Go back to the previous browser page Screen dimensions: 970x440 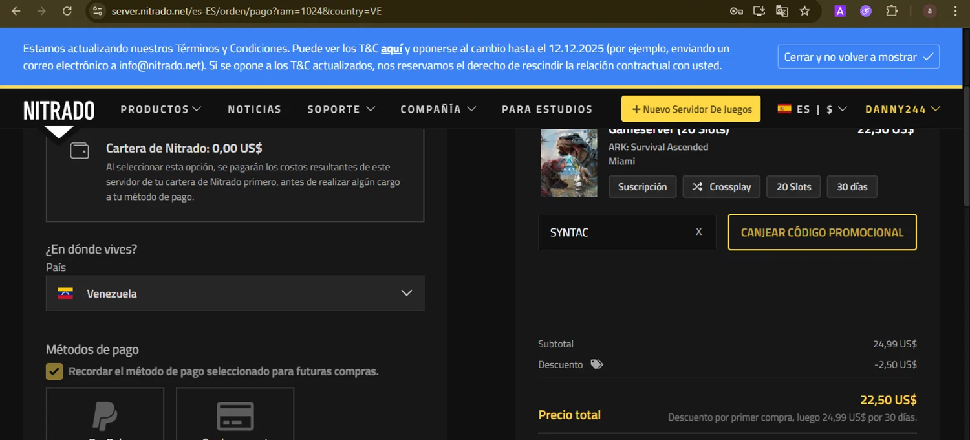(16, 11)
